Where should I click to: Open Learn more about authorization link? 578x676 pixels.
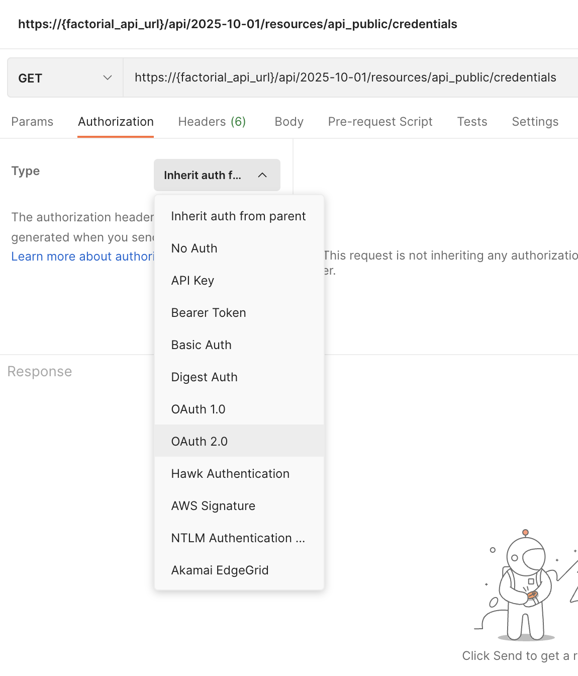(82, 257)
